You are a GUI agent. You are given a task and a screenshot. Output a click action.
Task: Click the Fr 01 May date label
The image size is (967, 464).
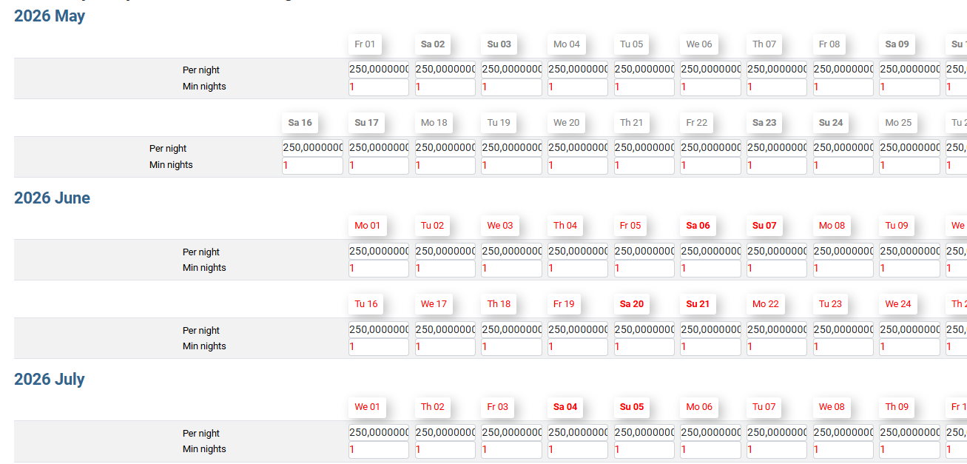(x=365, y=44)
